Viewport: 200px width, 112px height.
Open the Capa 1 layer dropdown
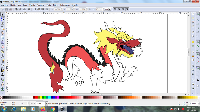tap(47, 104)
